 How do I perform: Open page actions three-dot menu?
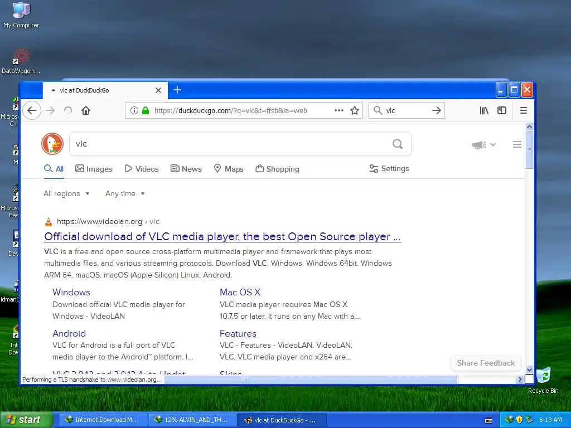point(339,110)
